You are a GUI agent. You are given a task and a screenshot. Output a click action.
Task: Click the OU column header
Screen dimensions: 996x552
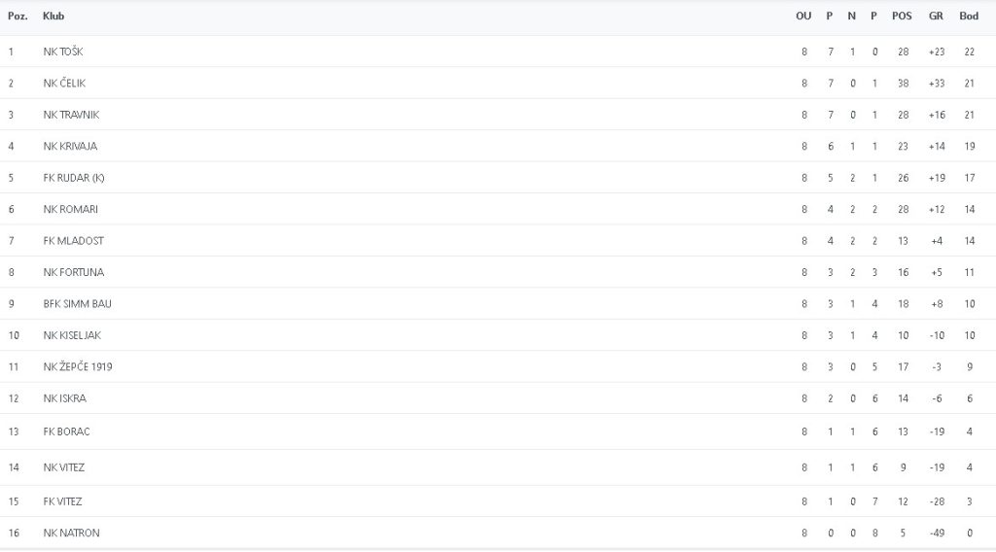click(x=803, y=17)
